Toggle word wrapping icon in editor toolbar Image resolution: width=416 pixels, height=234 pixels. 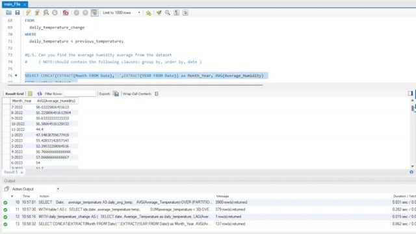(185, 12)
